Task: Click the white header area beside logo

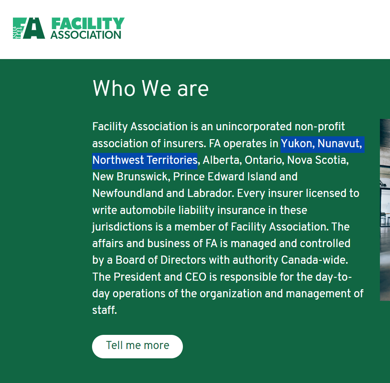Action: pyautogui.click(x=256, y=29)
